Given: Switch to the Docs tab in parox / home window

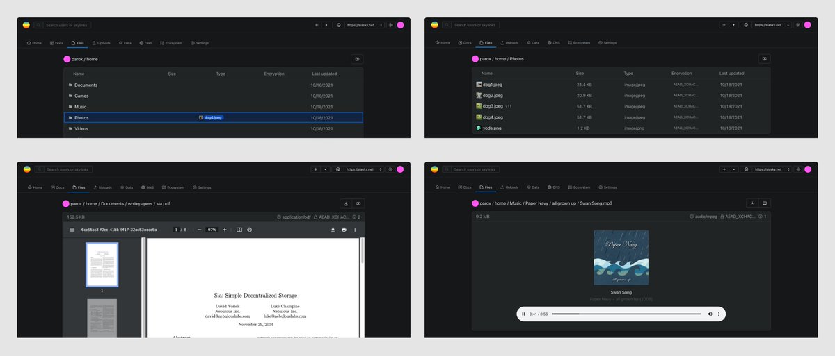Looking at the screenshot, I should [56, 43].
